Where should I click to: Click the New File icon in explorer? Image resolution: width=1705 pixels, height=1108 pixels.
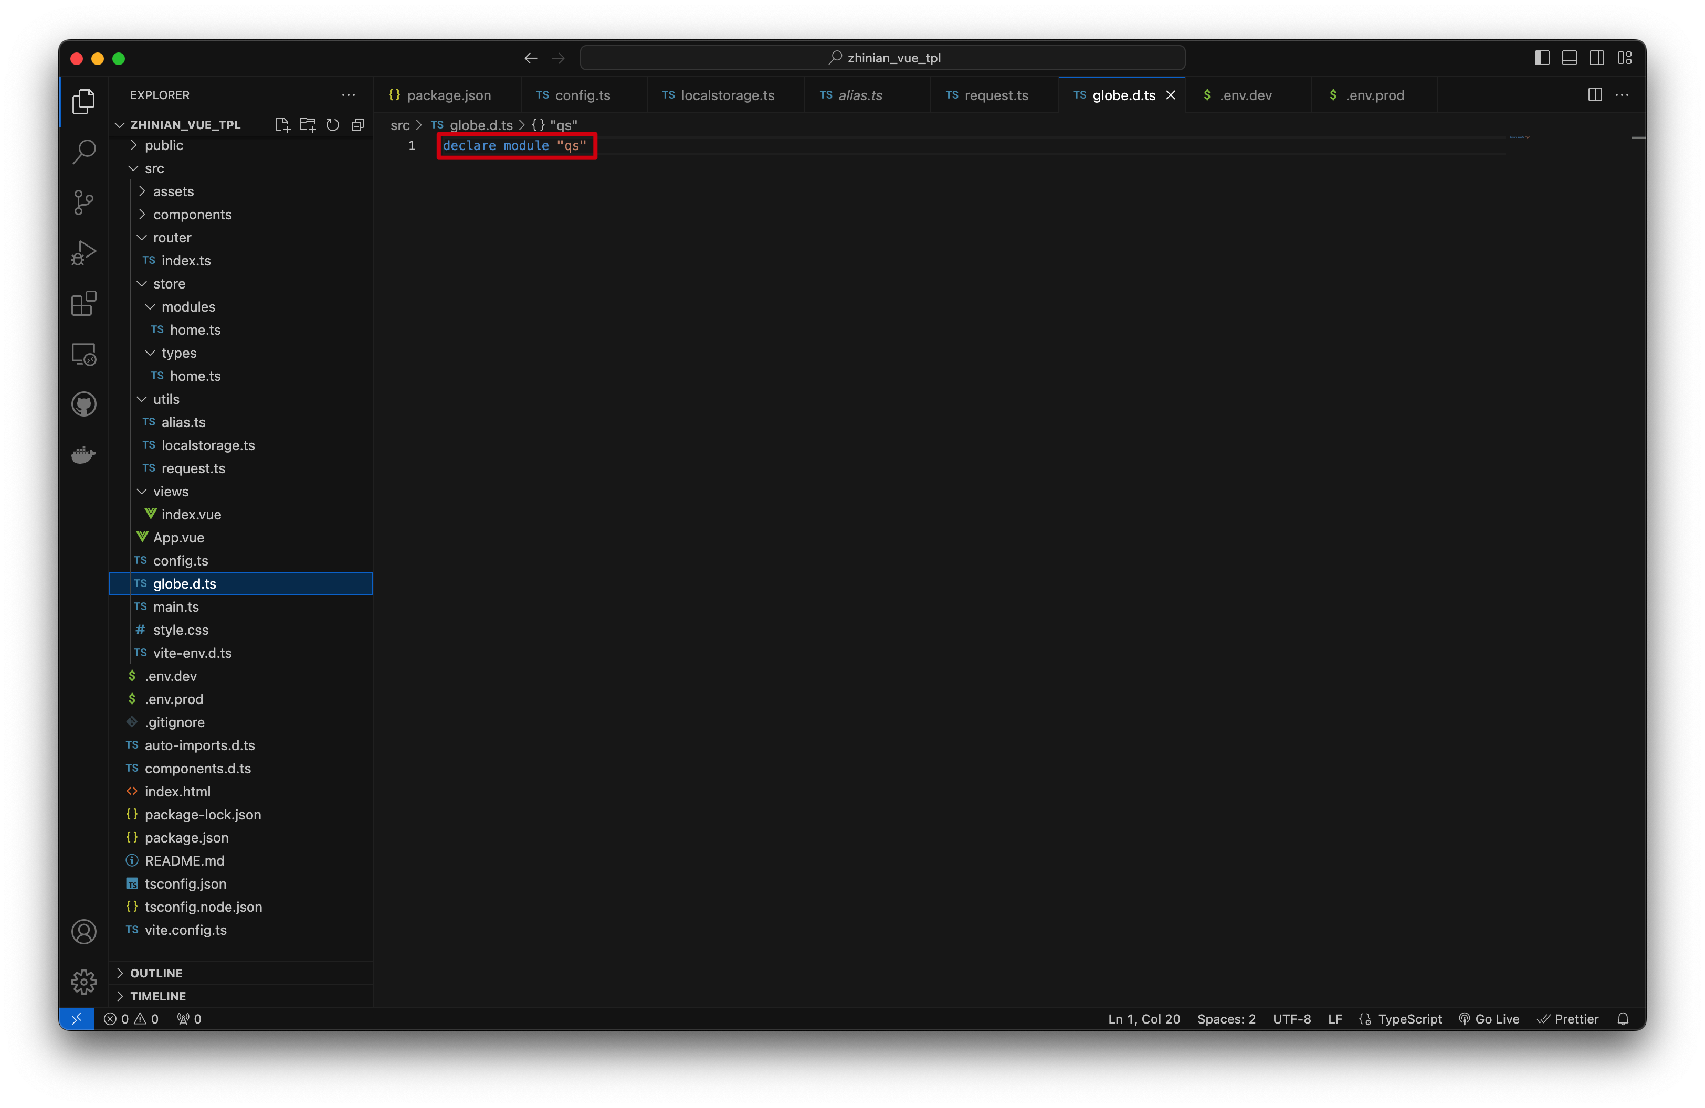point(282,124)
